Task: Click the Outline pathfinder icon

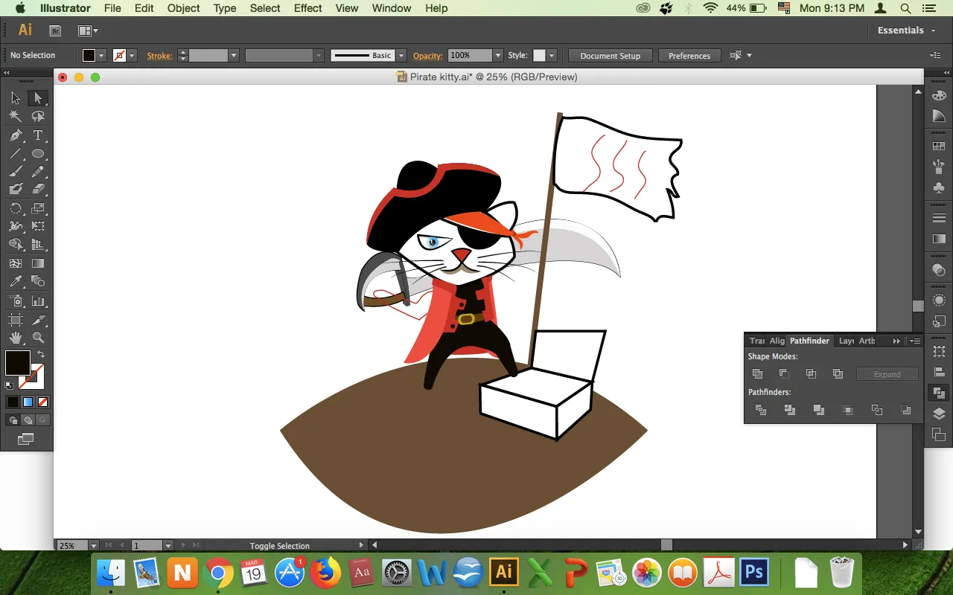Action: point(876,410)
